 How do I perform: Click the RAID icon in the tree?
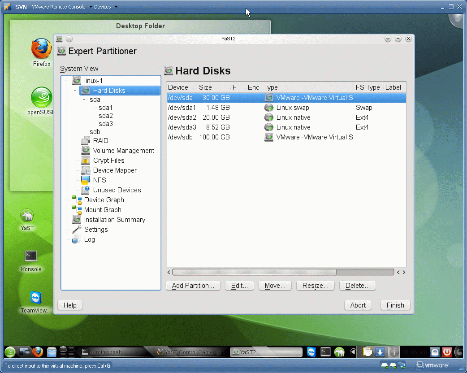86,141
